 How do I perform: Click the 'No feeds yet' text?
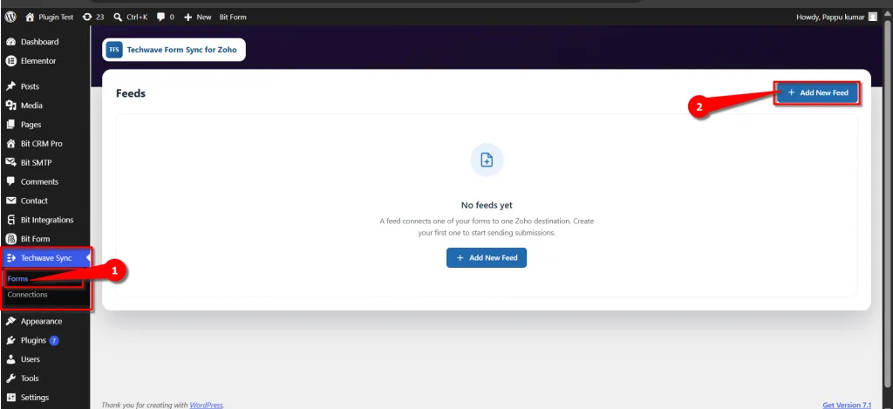(487, 205)
